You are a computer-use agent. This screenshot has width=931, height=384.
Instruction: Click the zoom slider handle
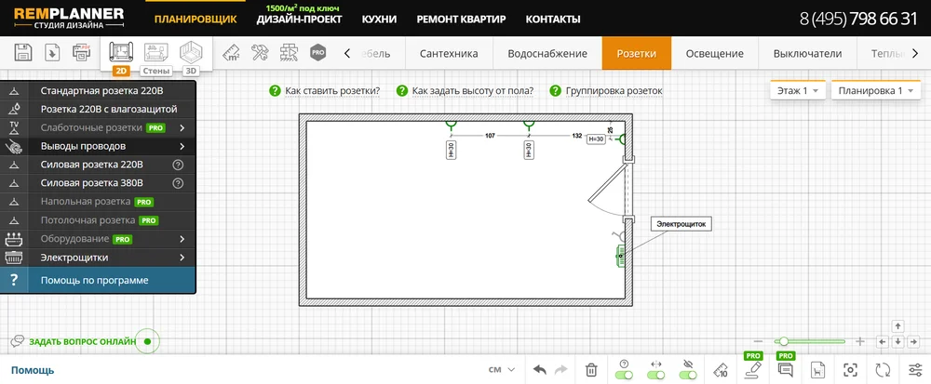tap(785, 341)
